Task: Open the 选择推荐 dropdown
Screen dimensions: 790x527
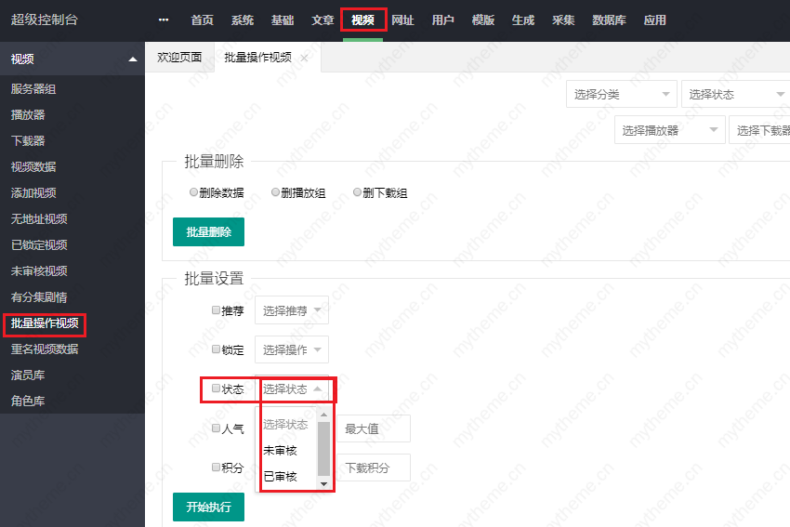Action: coord(291,310)
